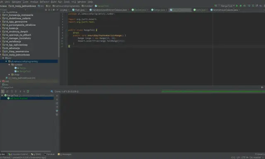Screen dimensions: 265x159
Task: Run the RangeTest configuration with the green play icon
Action: point(237,6)
